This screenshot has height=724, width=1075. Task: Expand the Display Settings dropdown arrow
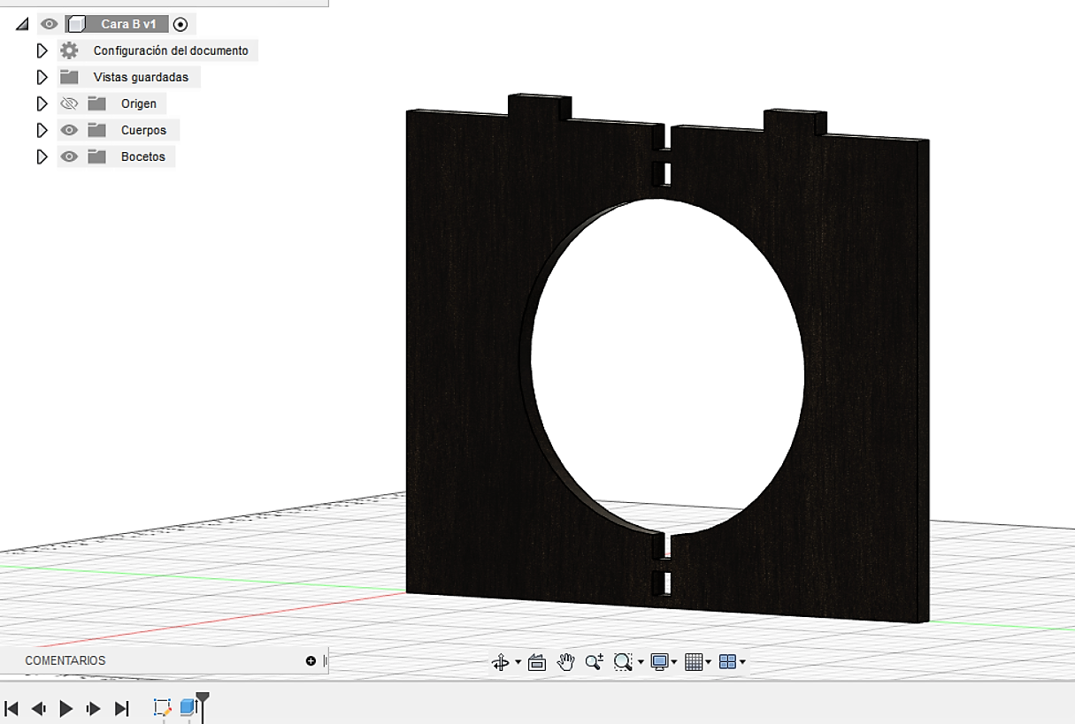tap(674, 662)
